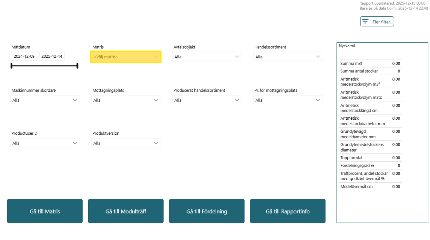
Task: Grab the right handle of Mätdatum slider
Action: pyautogui.click(x=77, y=66)
